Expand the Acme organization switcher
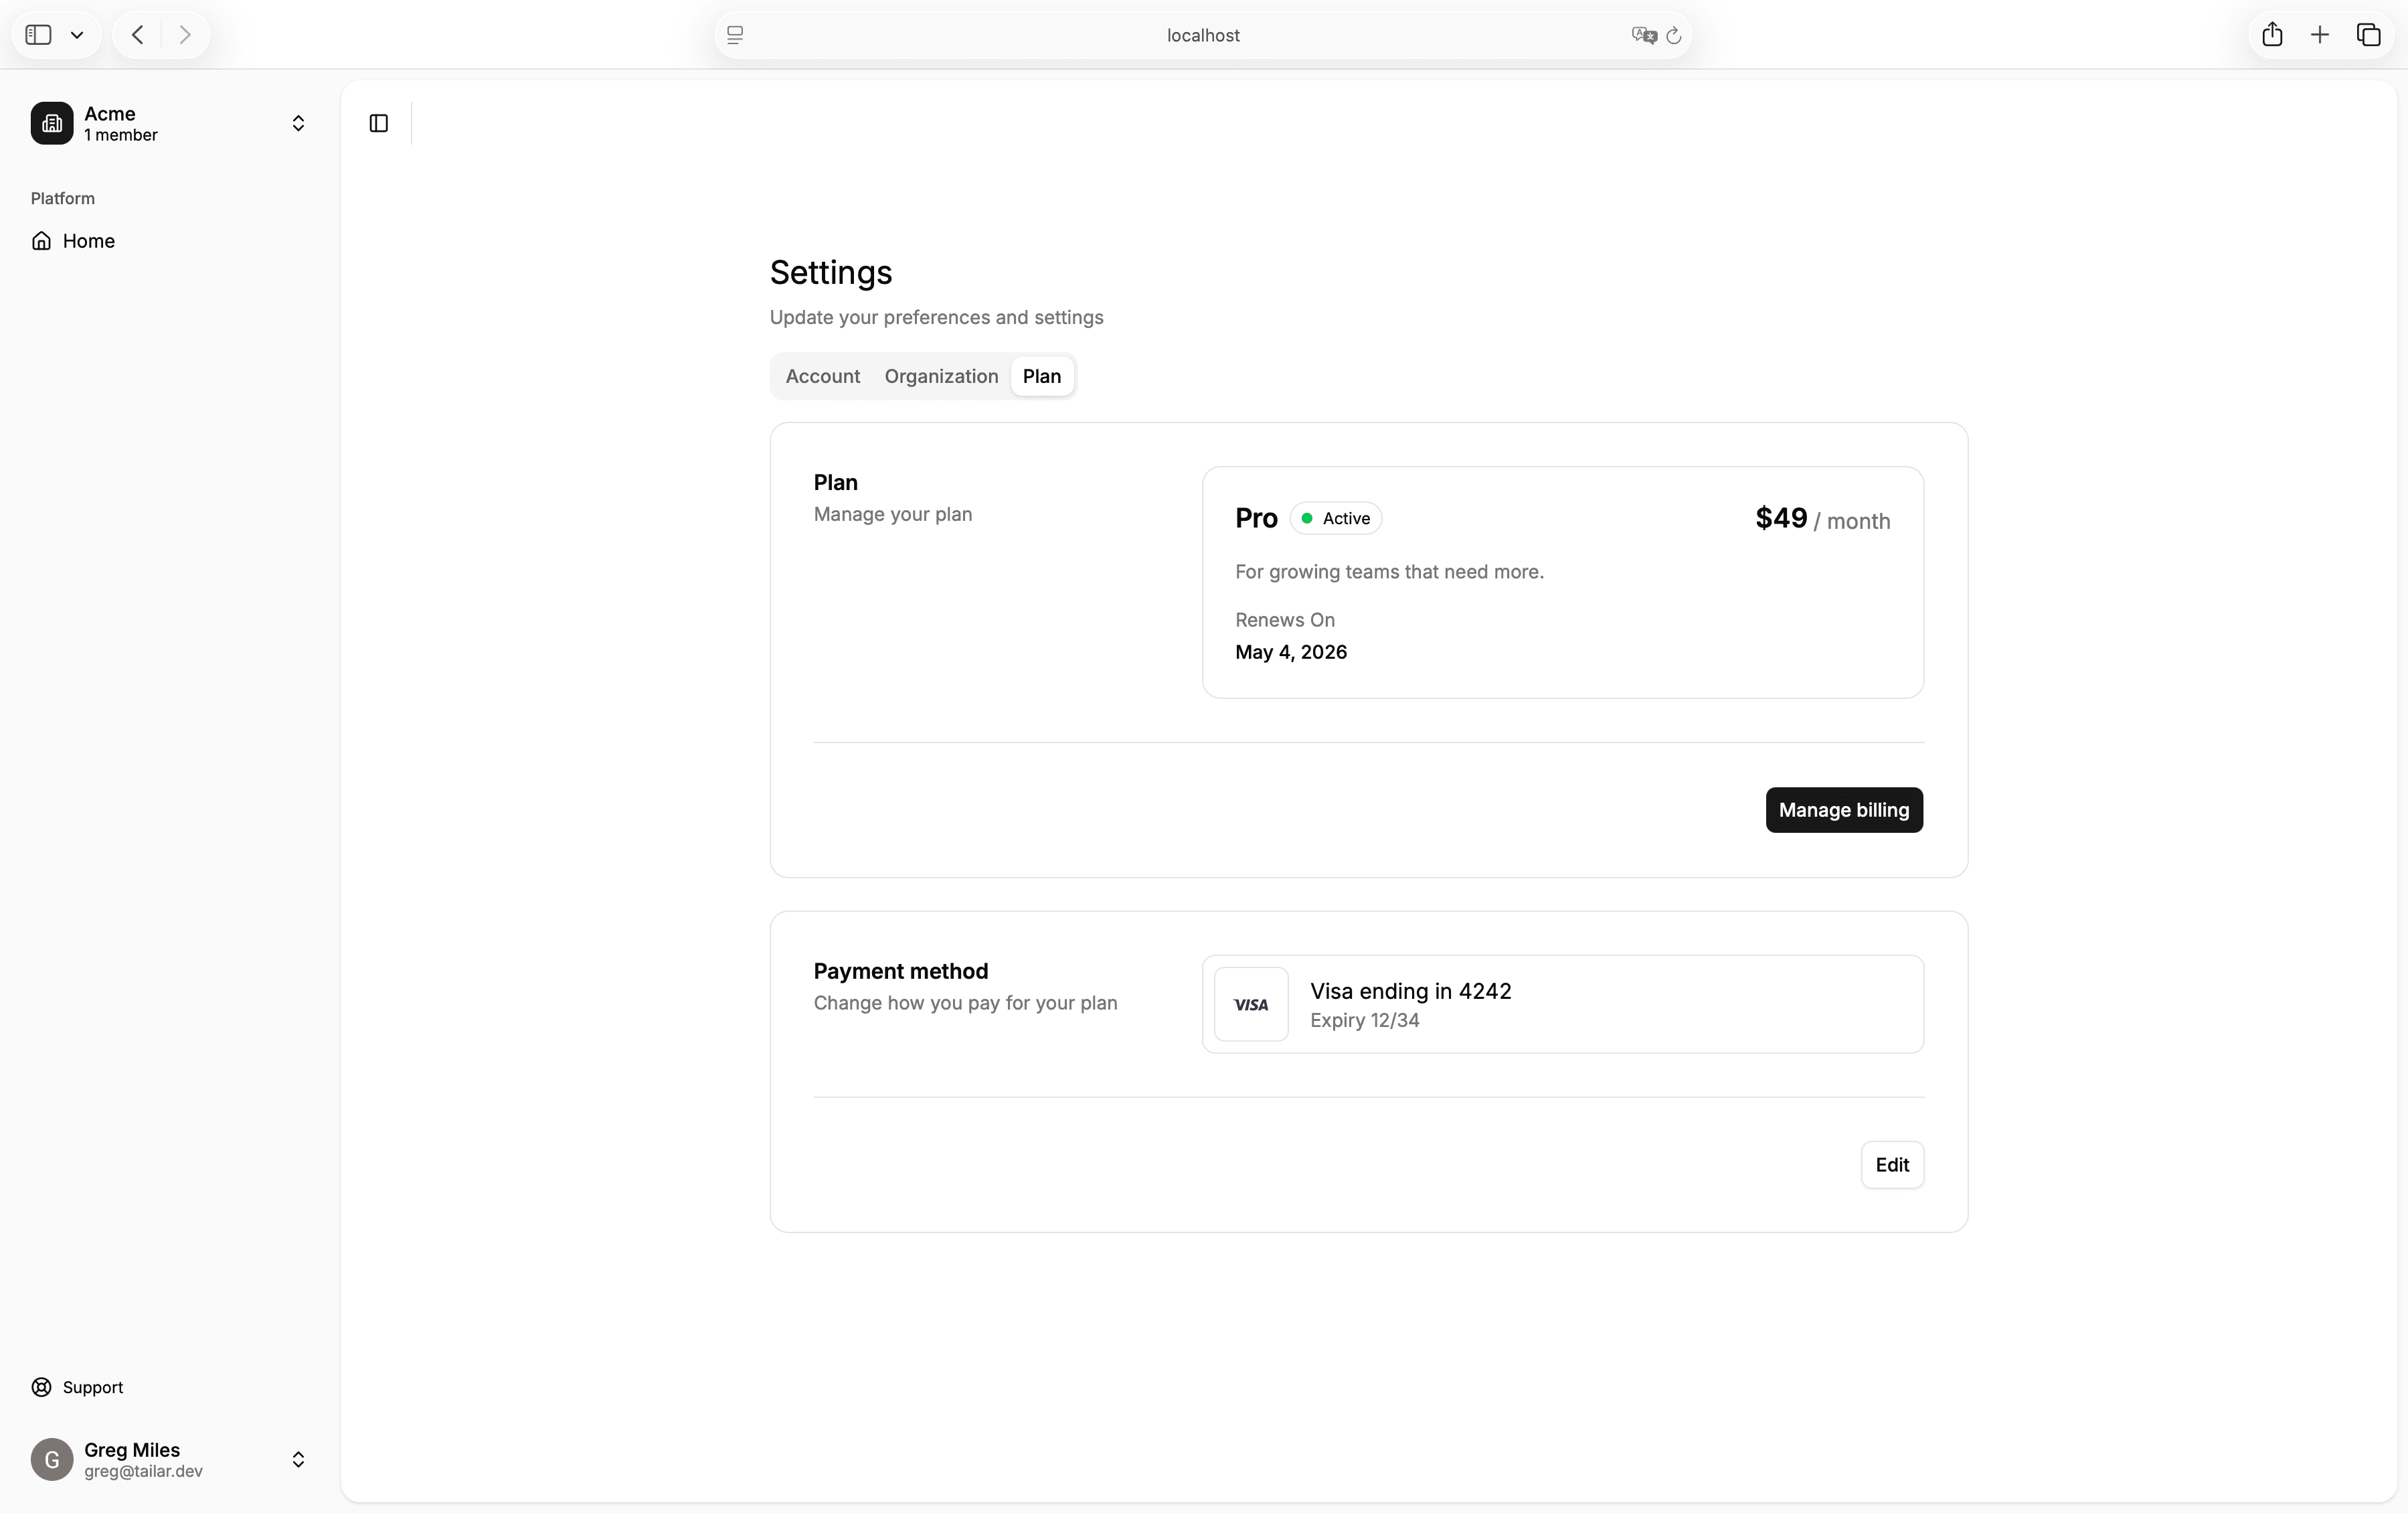Viewport: 2408px width, 1513px height. [x=298, y=123]
